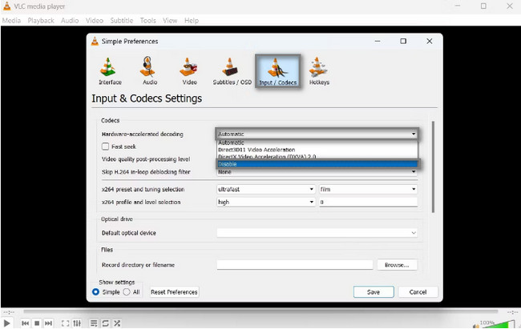The image size is (521, 329).
Task: Expand the Default optical device dropdown
Action: (317, 233)
